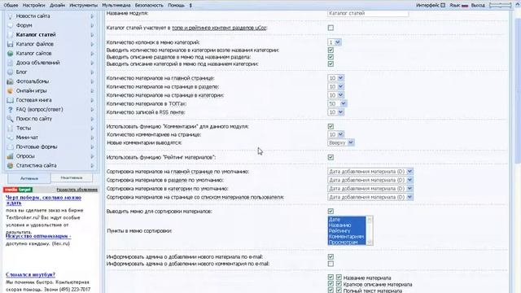Image resolution: width=521 pixels, height=293 pixels.
Task: Open the Мультимедиа menu
Action: click(116, 6)
